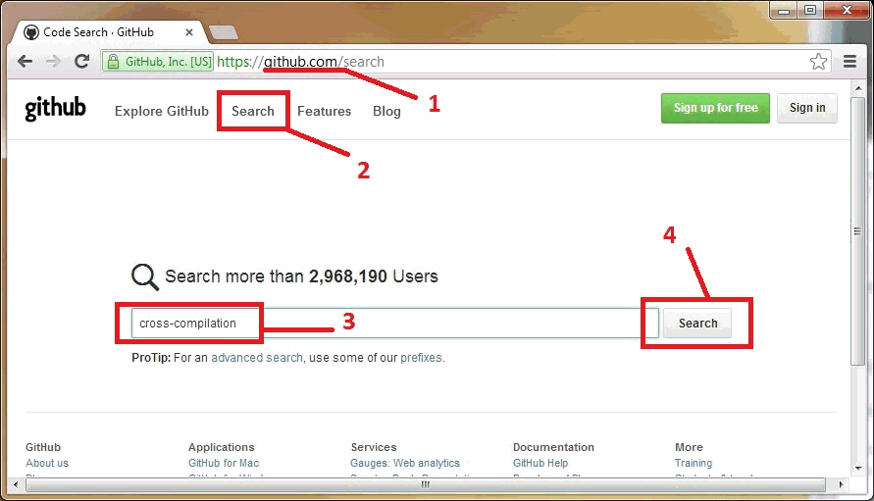Click the browser back arrow icon
The height and width of the screenshot is (501, 874).
26,62
